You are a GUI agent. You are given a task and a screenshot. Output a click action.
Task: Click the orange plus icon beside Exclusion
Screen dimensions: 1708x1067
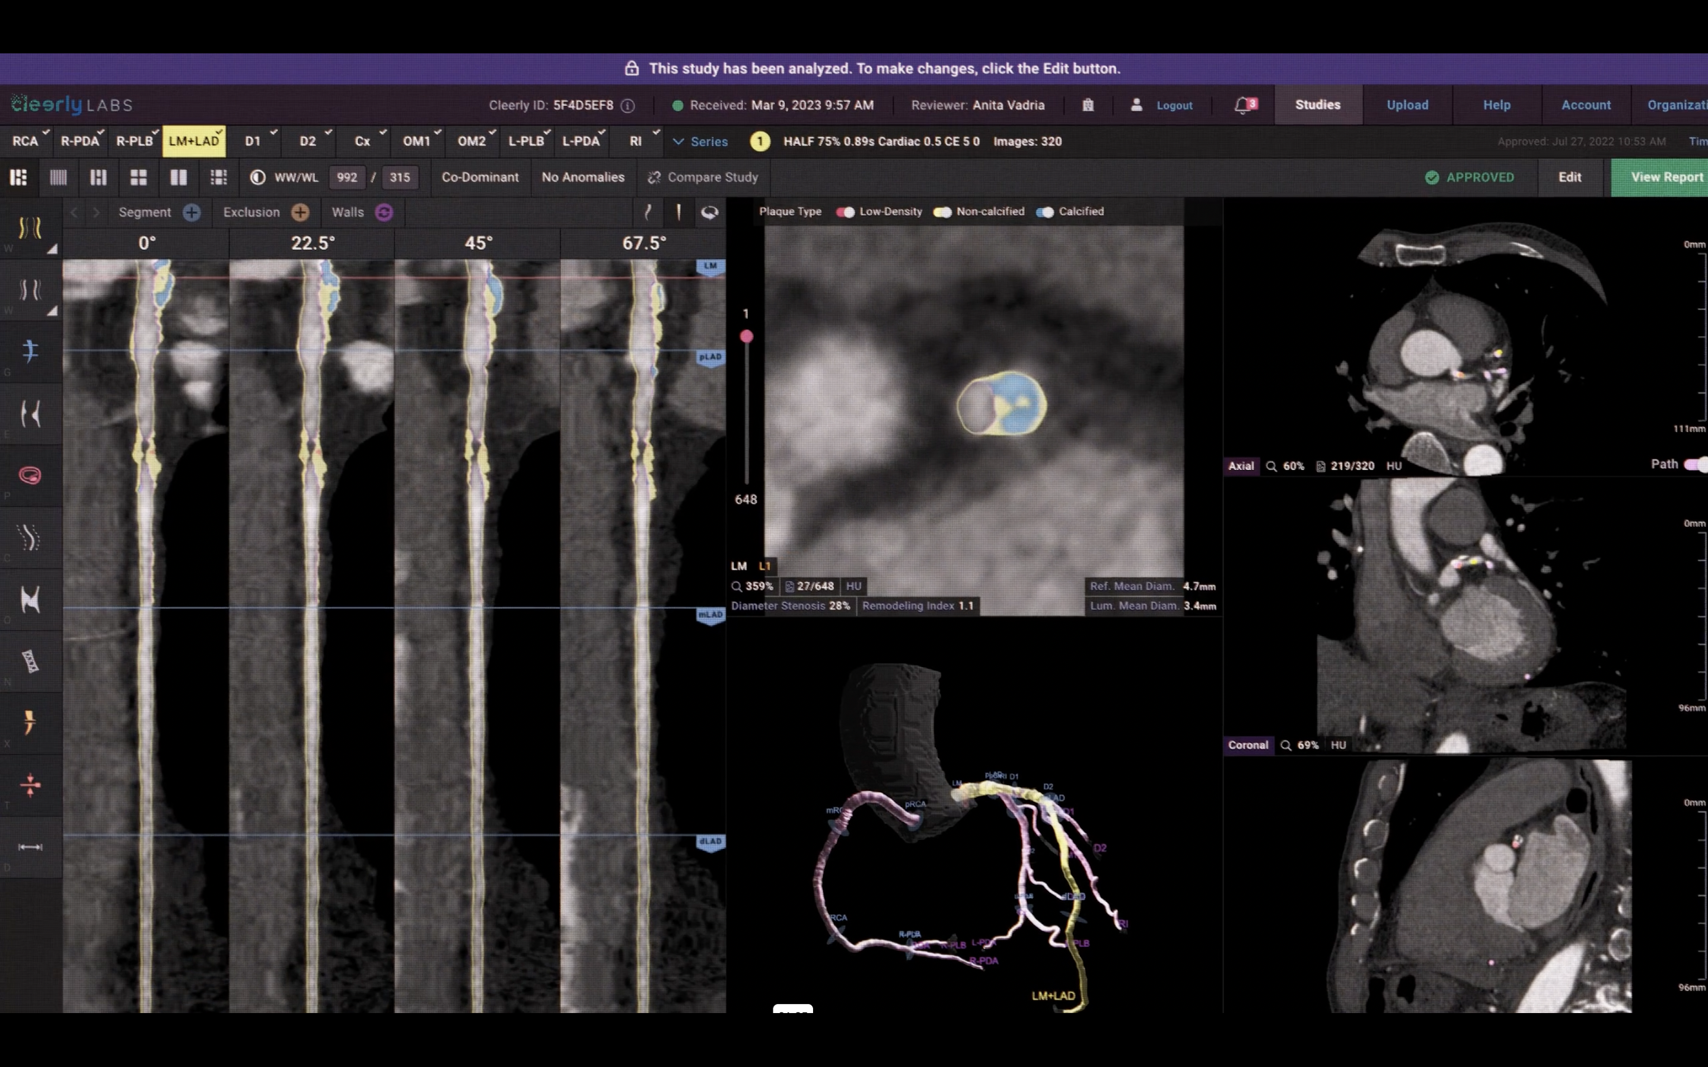click(300, 212)
